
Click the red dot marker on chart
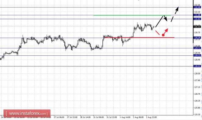(x=163, y=35)
